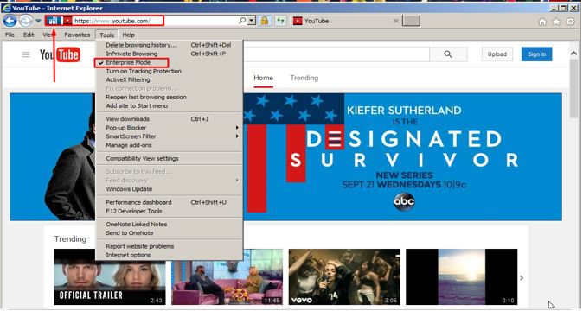583x311 pixels.
Task: Open the recent pages dropdown arrow
Action: (38, 21)
